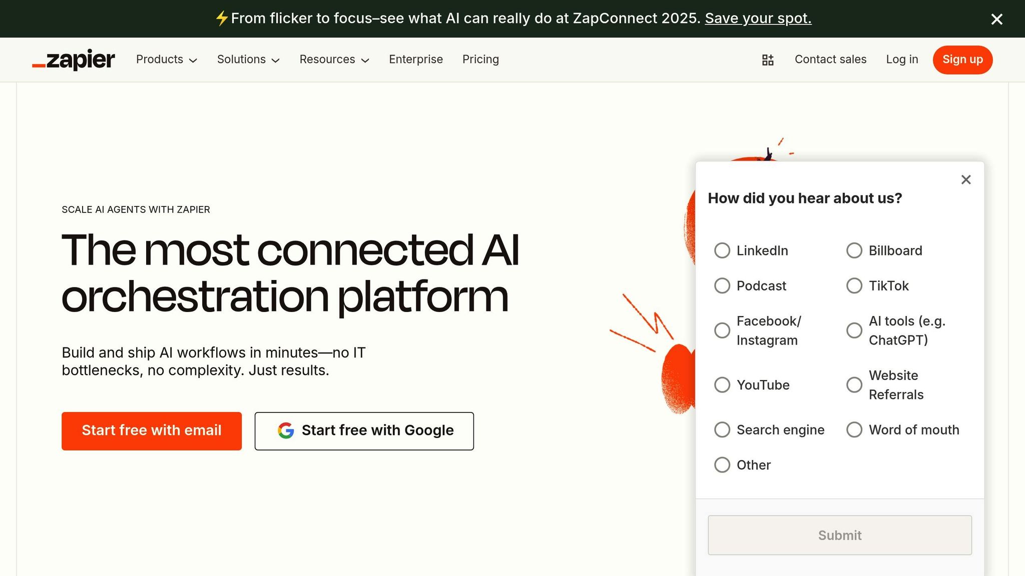
Task: Submit the survey form
Action: point(839,535)
